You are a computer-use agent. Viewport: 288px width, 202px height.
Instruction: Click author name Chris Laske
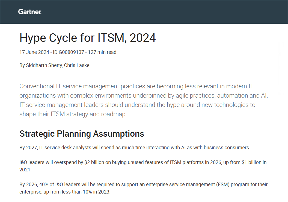[x=76, y=65]
